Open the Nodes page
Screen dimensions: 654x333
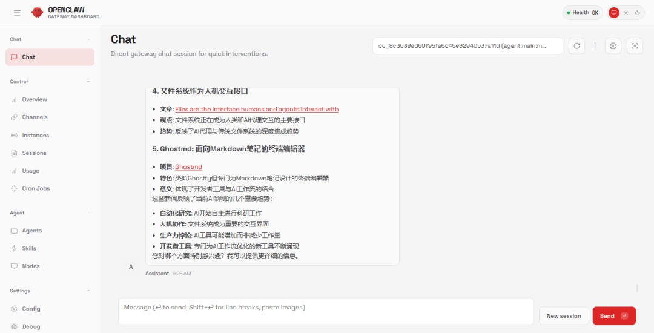coord(50,266)
